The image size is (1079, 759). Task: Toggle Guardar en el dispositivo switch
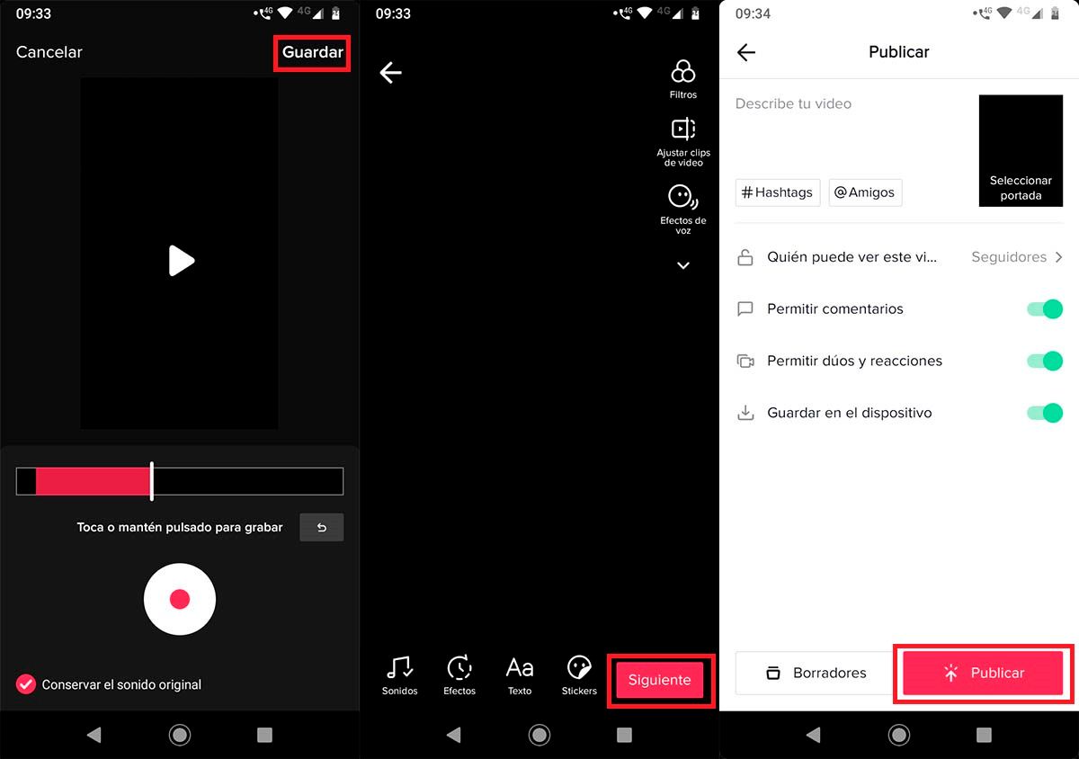pyautogui.click(x=1045, y=414)
